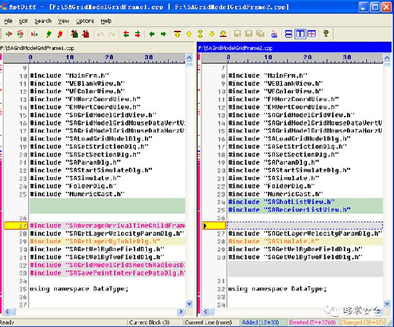394x327 pixels.
Task: Select the SAGridModelGridFrame1.cpp pane header
Action: 97,48
